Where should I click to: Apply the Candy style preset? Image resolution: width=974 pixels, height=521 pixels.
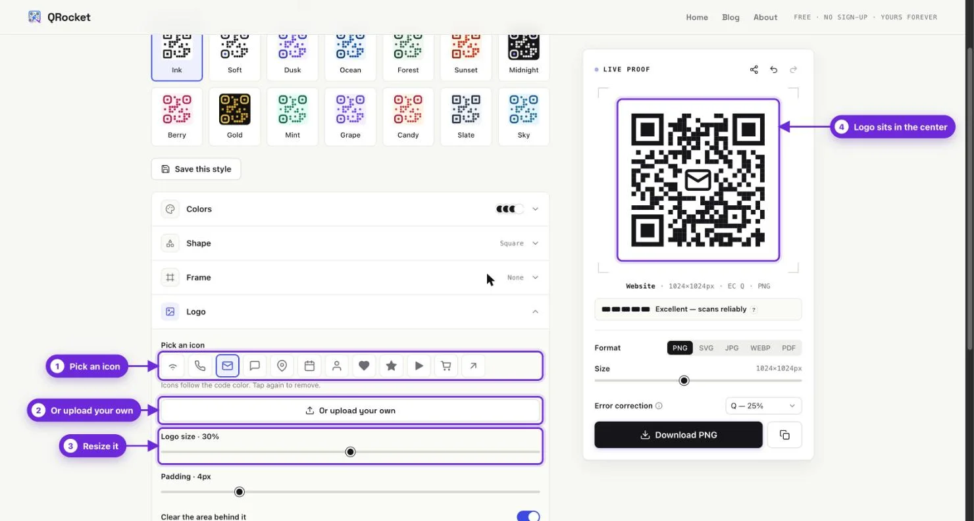tap(408, 117)
